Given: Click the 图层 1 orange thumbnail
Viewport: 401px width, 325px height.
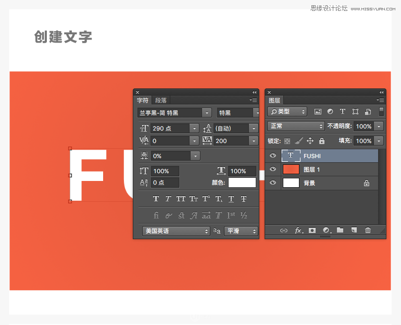Looking at the screenshot, I should 291,170.
